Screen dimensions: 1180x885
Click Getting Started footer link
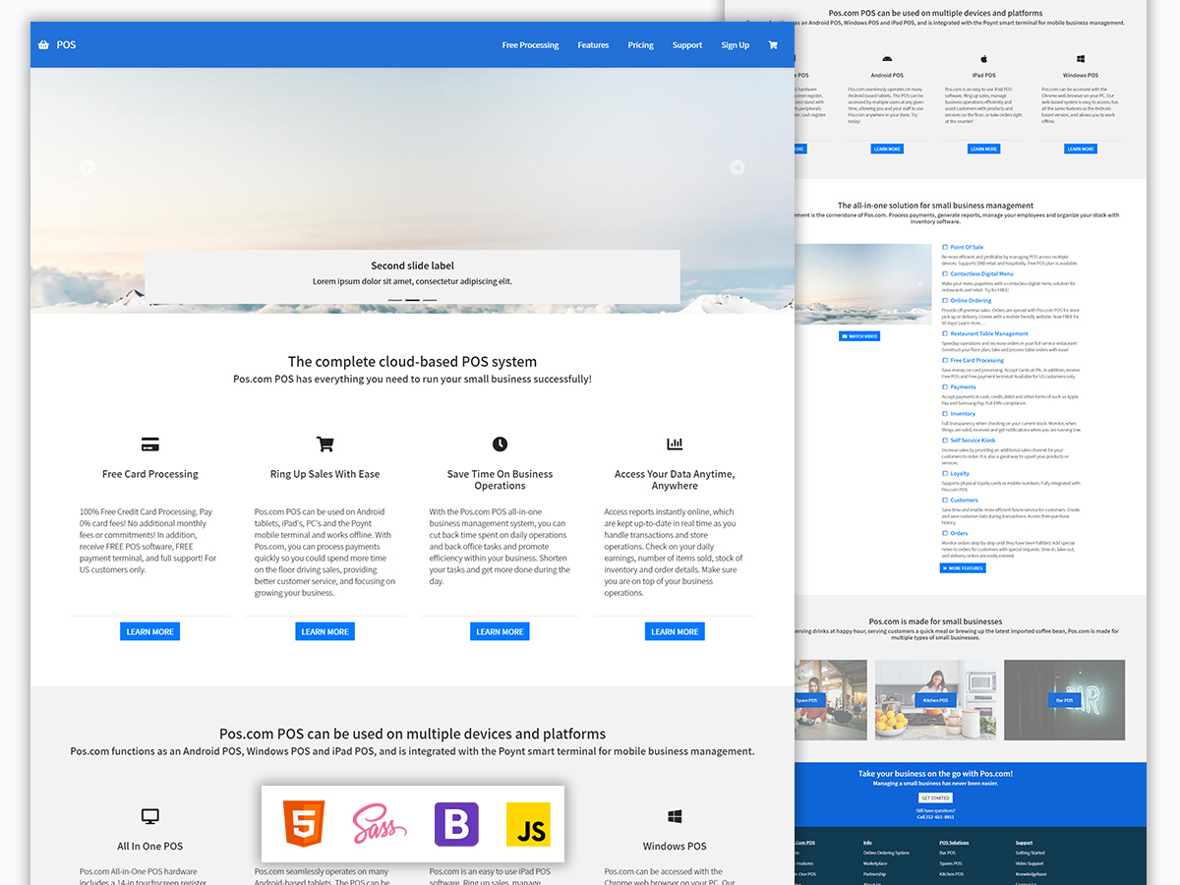click(x=1031, y=853)
